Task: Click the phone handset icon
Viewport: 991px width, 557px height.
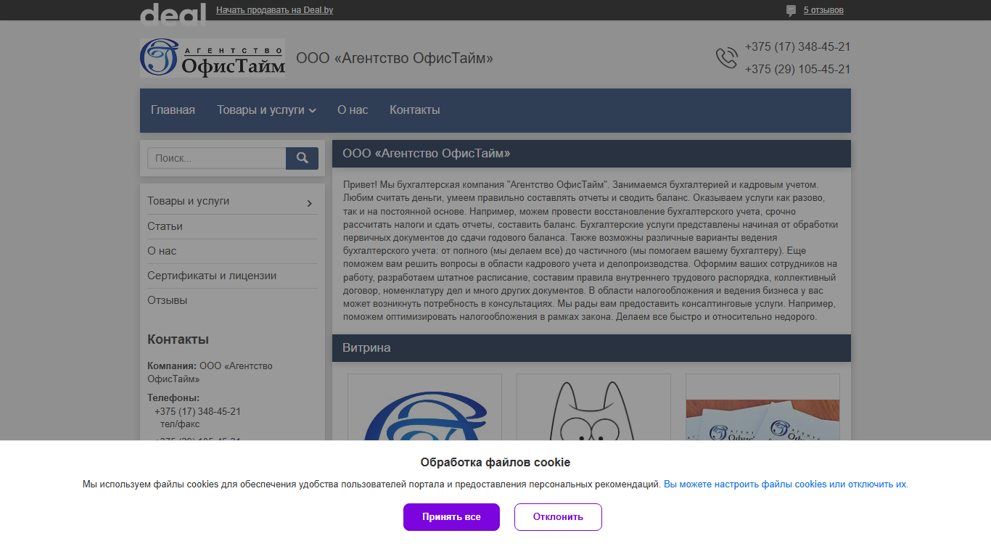Action: tap(726, 58)
